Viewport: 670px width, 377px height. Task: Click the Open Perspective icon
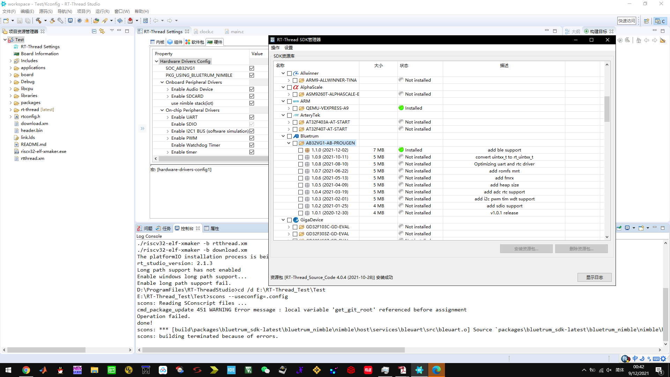pyautogui.click(x=646, y=21)
